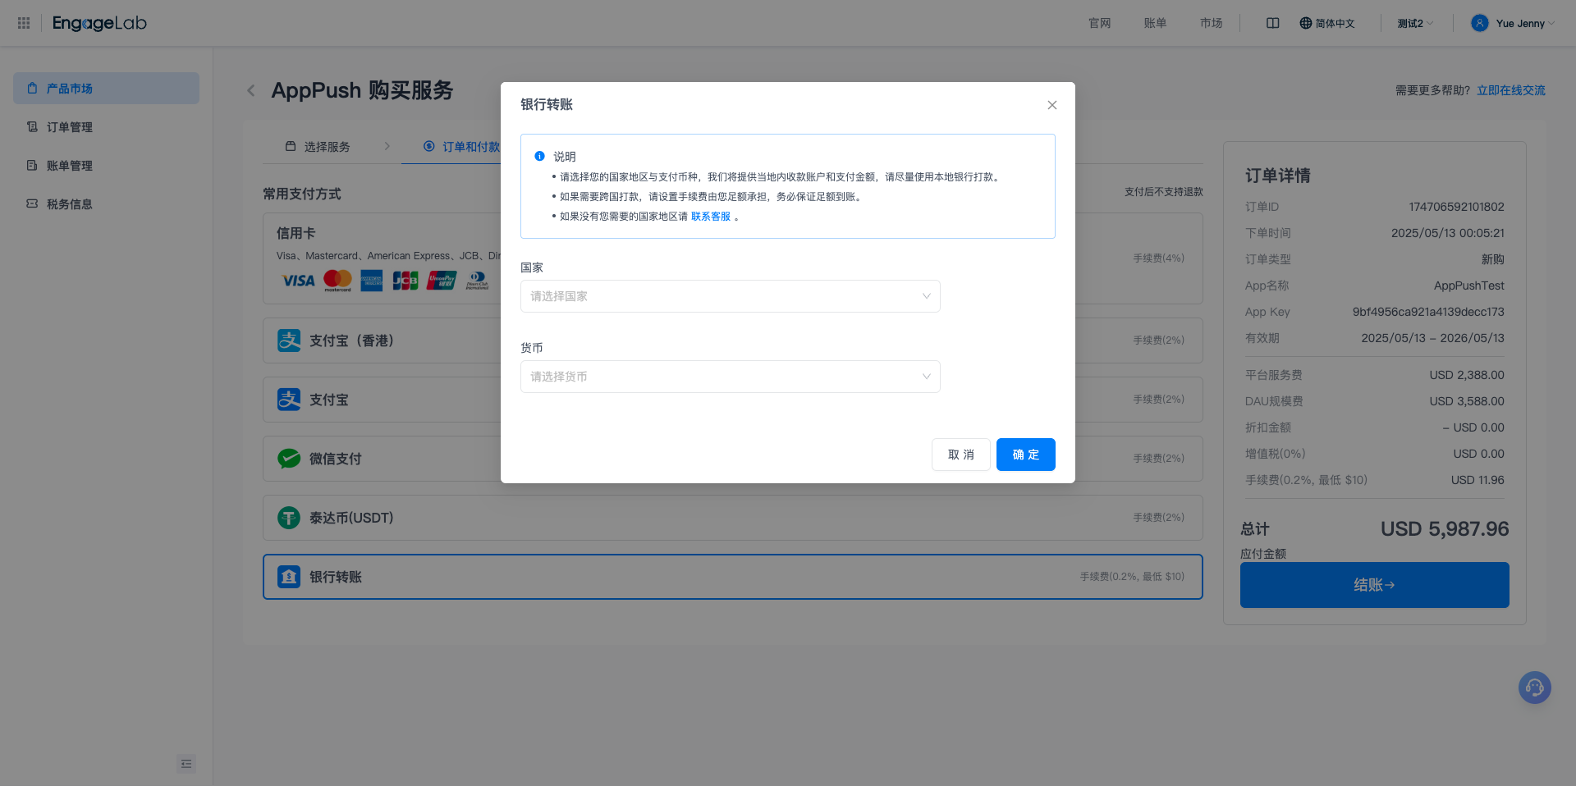Click the AppPushTest app name value
1576x786 pixels.
1469,286
